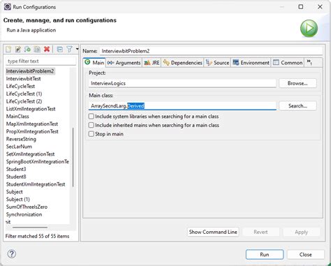This screenshot has width=331, height=266.
Task: Delete selected configuration with red X icon
Action: (47, 50)
